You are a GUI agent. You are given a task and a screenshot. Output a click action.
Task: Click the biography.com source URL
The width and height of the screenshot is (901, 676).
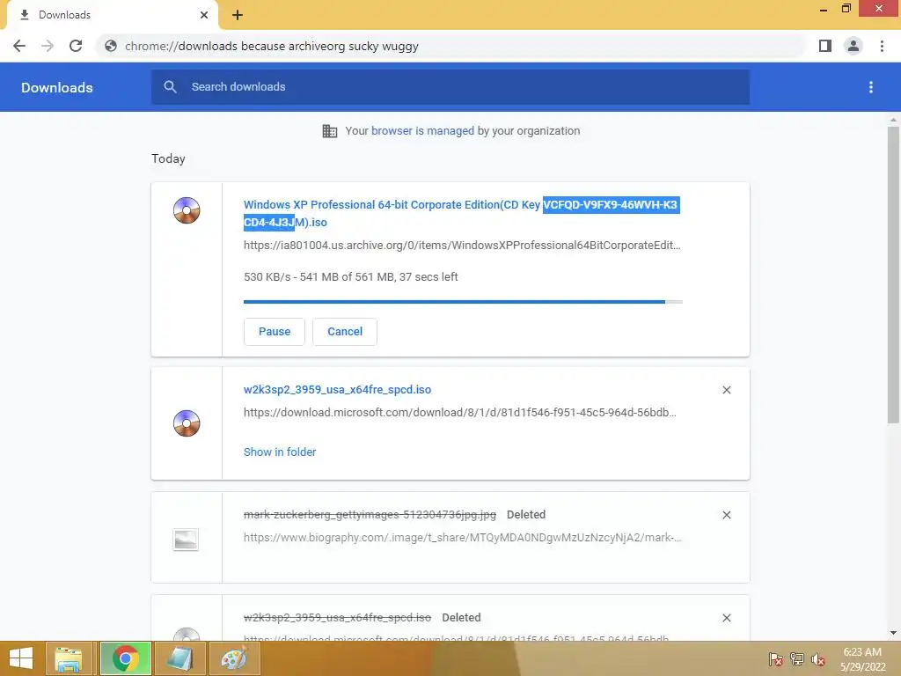click(463, 538)
